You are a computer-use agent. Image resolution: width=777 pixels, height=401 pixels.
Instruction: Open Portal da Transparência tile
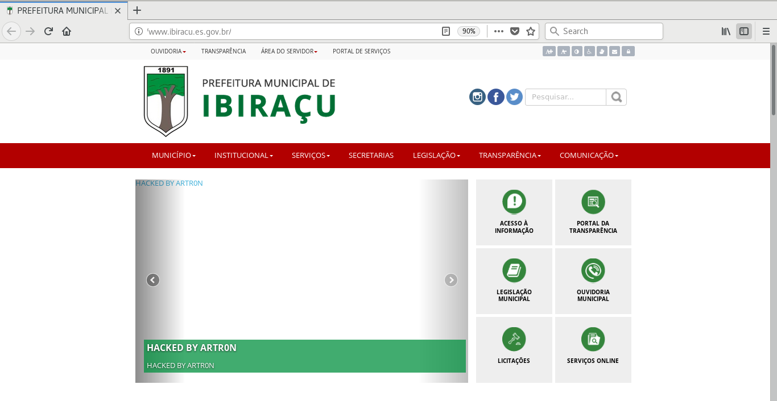pyautogui.click(x=593, y=212)
